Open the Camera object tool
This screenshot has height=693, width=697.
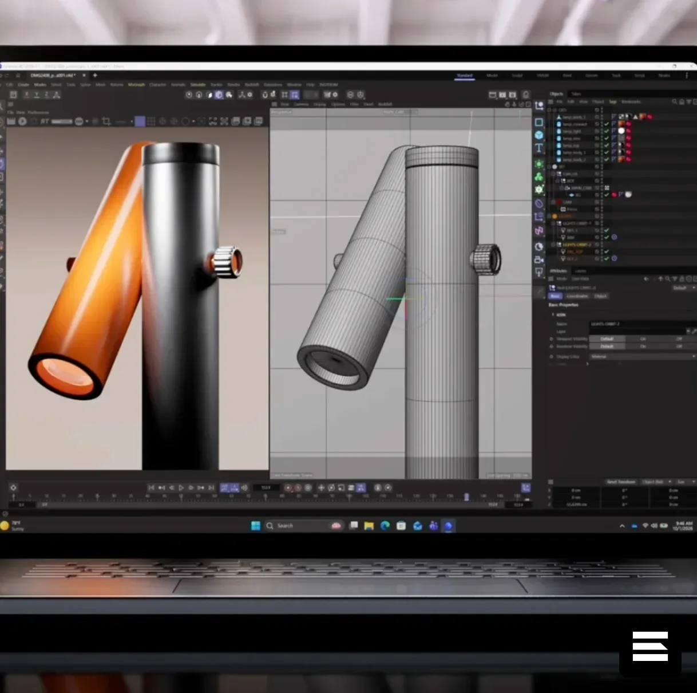pos(539,259)
